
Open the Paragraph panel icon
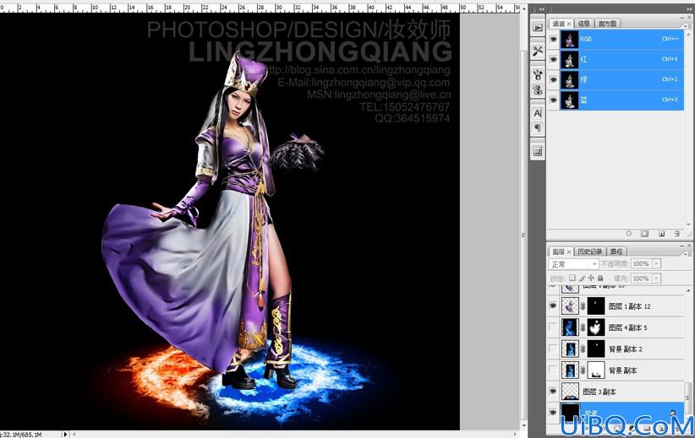[538, 128]
